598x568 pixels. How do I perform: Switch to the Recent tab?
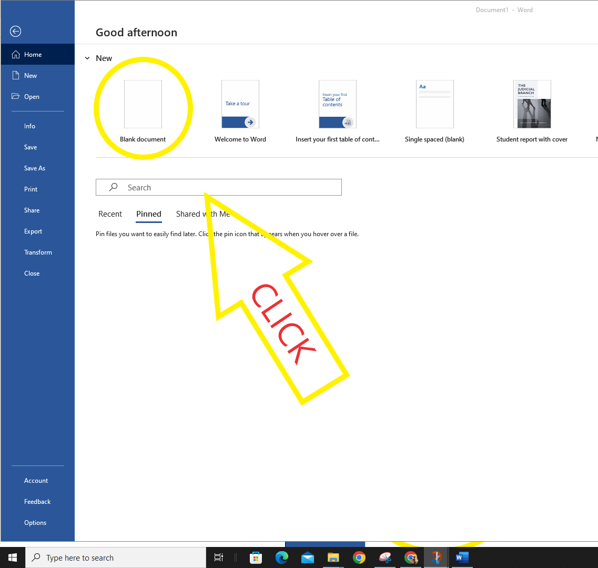tap(110, 214)
